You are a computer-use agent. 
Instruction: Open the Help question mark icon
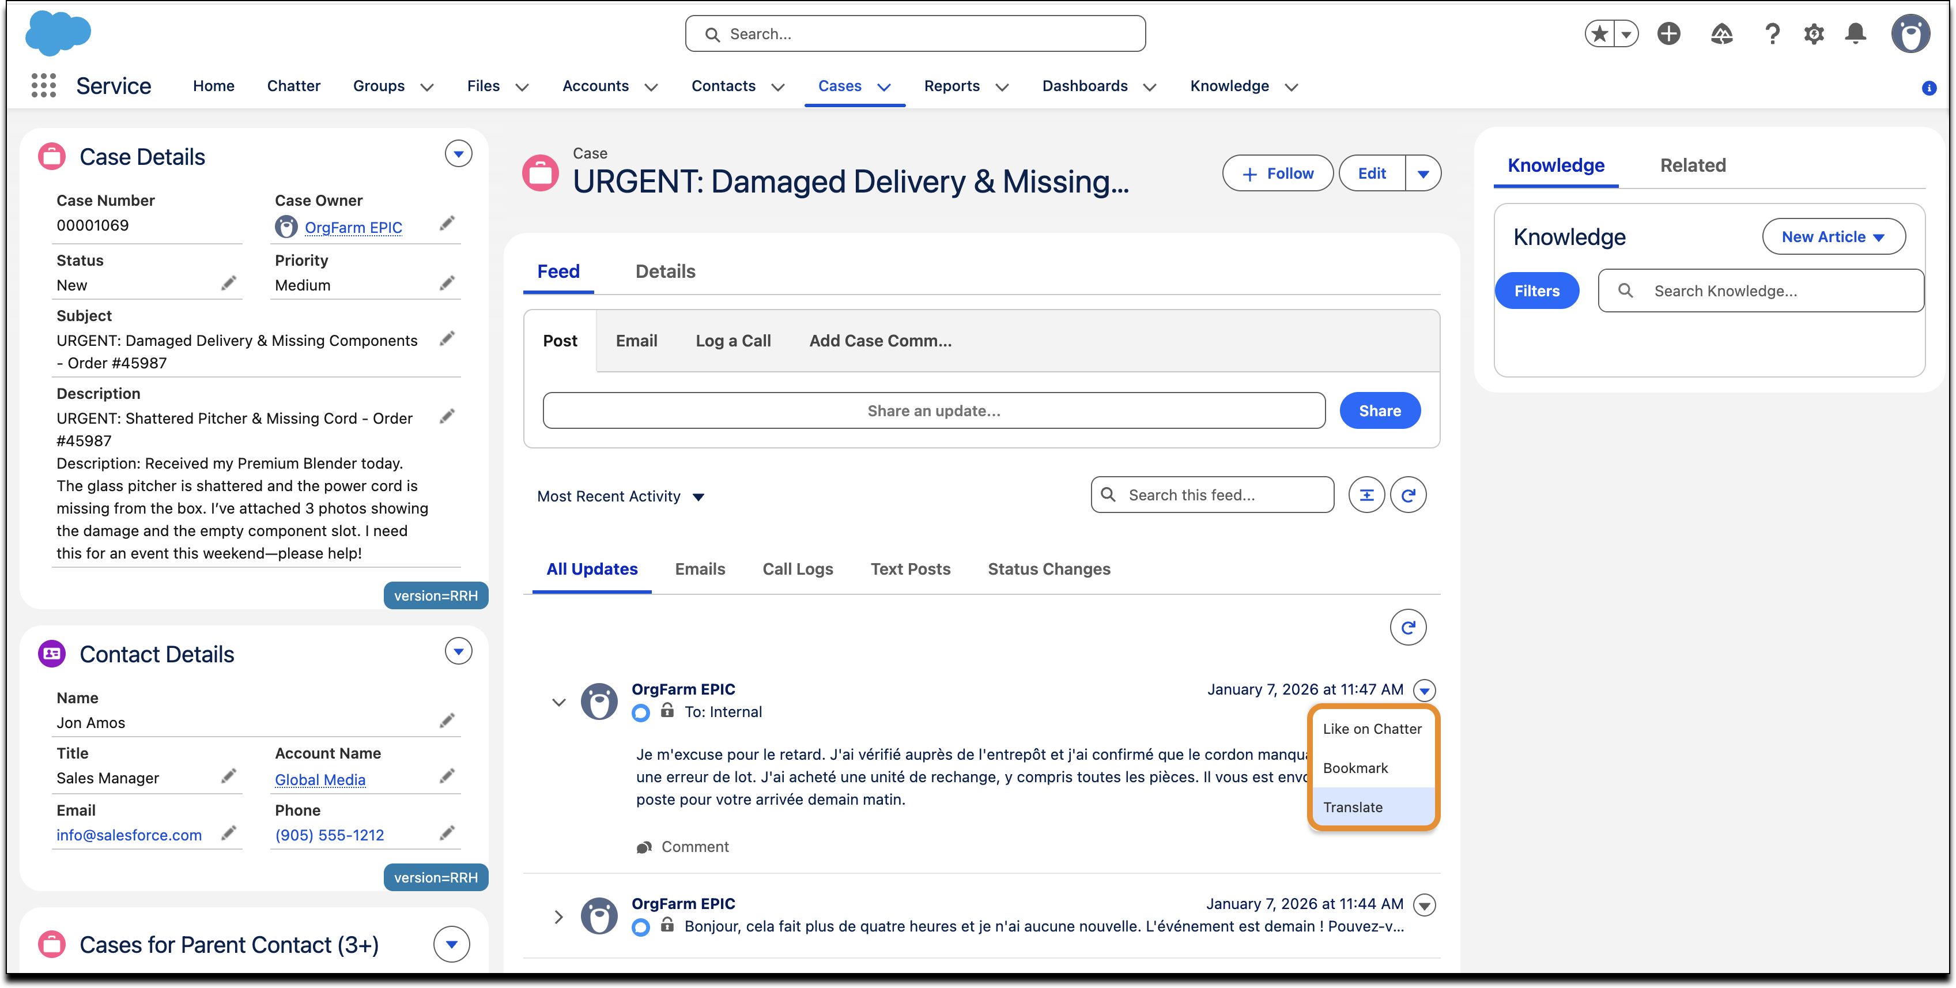[1772, 33]
